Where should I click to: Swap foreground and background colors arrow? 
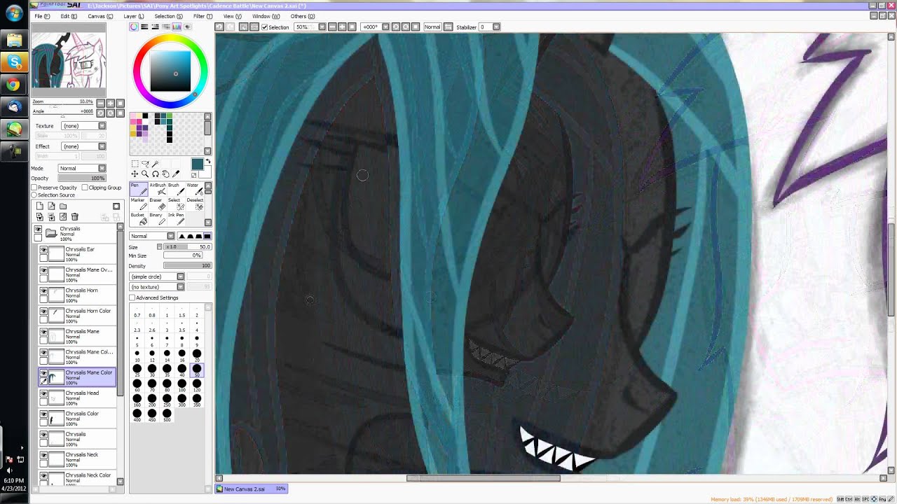coord(208,162)
